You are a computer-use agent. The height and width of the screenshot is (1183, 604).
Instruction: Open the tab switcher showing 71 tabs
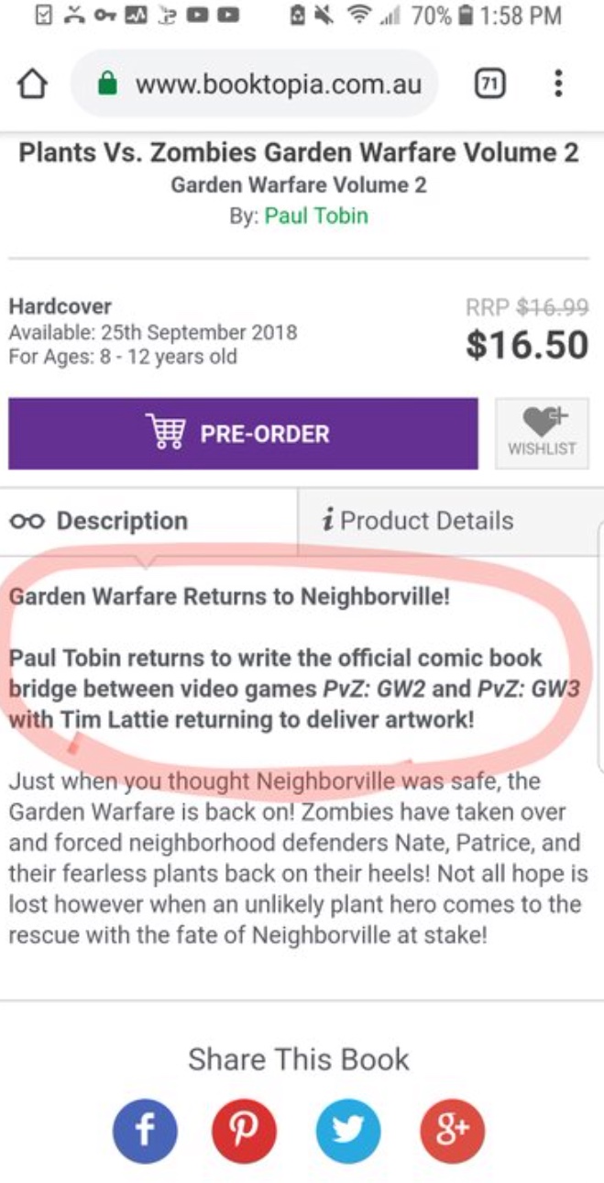(x=491, y=84)
